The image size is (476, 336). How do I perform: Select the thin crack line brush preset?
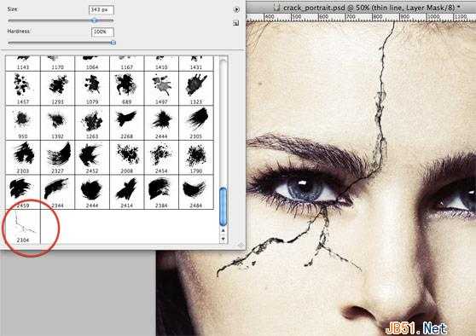[x=23, y=227]
